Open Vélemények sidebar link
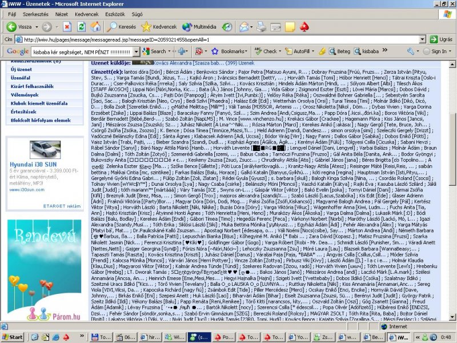Screen dimensions: 457x343 [x=25, y=95]
